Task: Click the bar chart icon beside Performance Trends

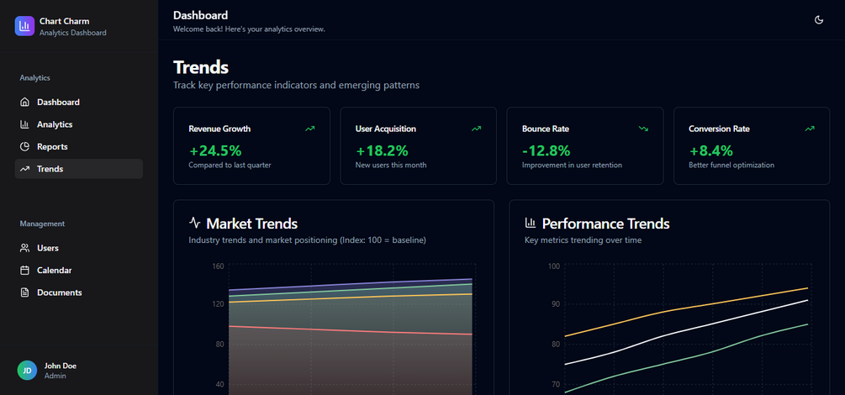Action: point(531,222)
